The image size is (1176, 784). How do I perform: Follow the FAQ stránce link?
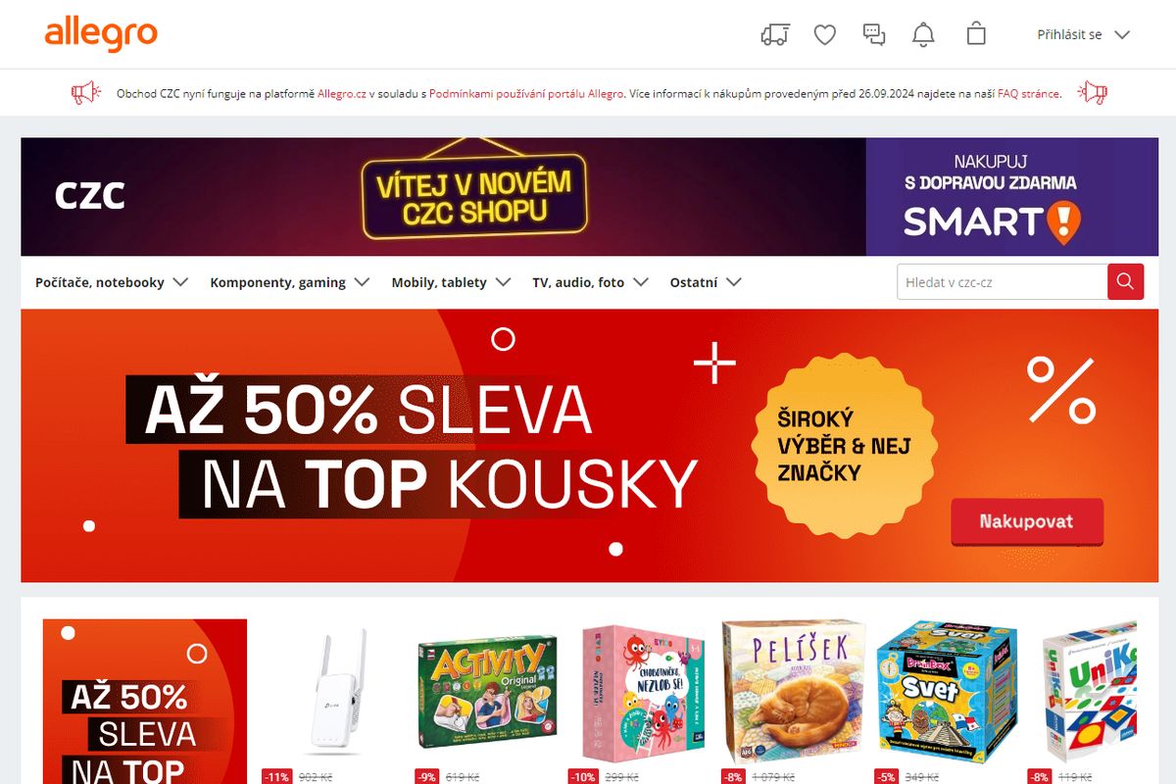point(1028,94)
